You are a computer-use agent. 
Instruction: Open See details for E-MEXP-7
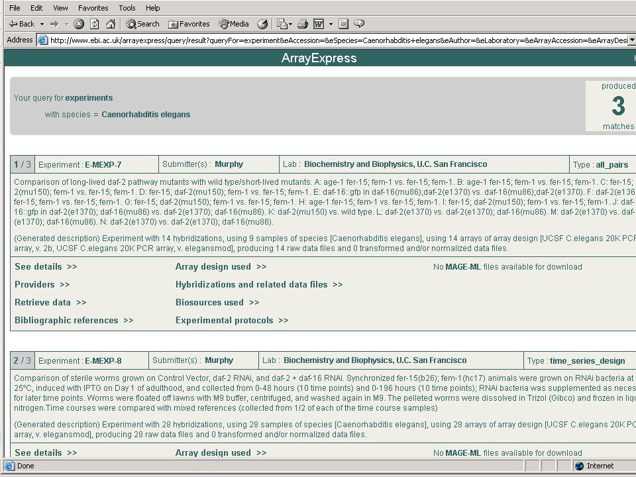[x=46, y=266]
